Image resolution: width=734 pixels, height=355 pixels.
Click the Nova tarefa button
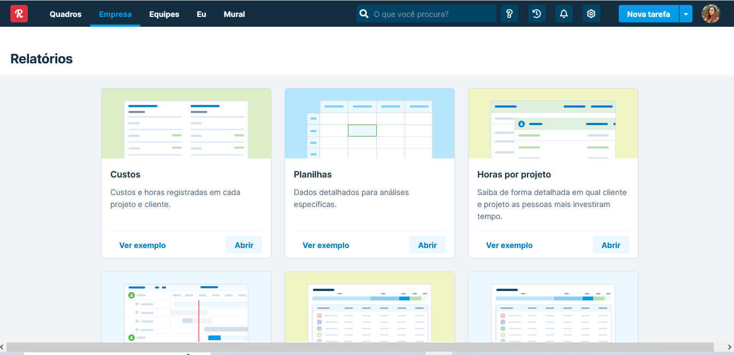[648, 14]
